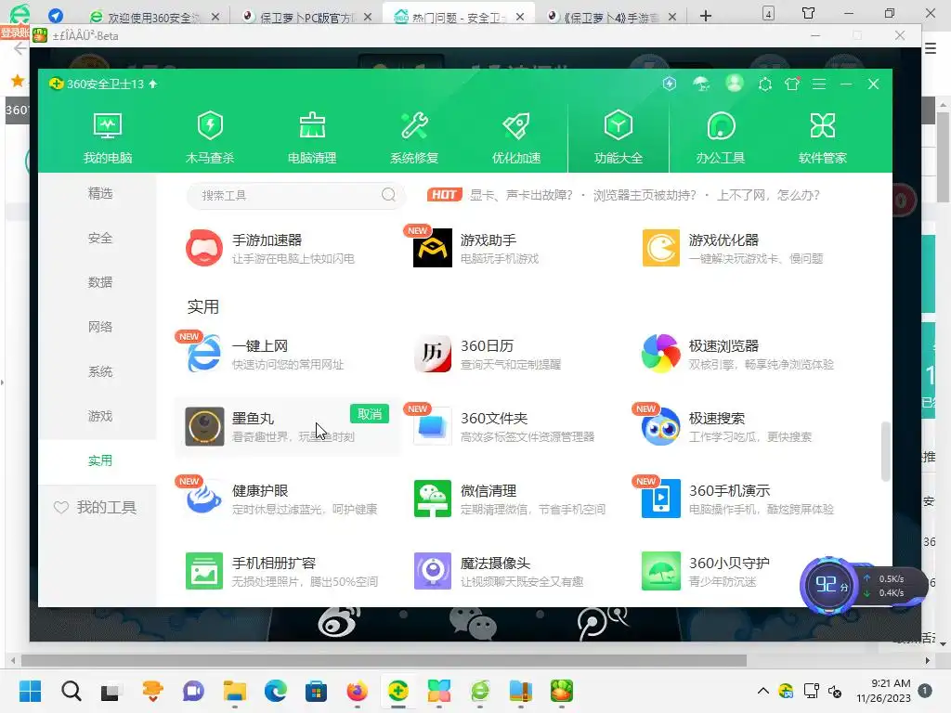Open 我的工具 with the heart icon
The width and height of the screenshot is (951, 713).
click(96, 507)
